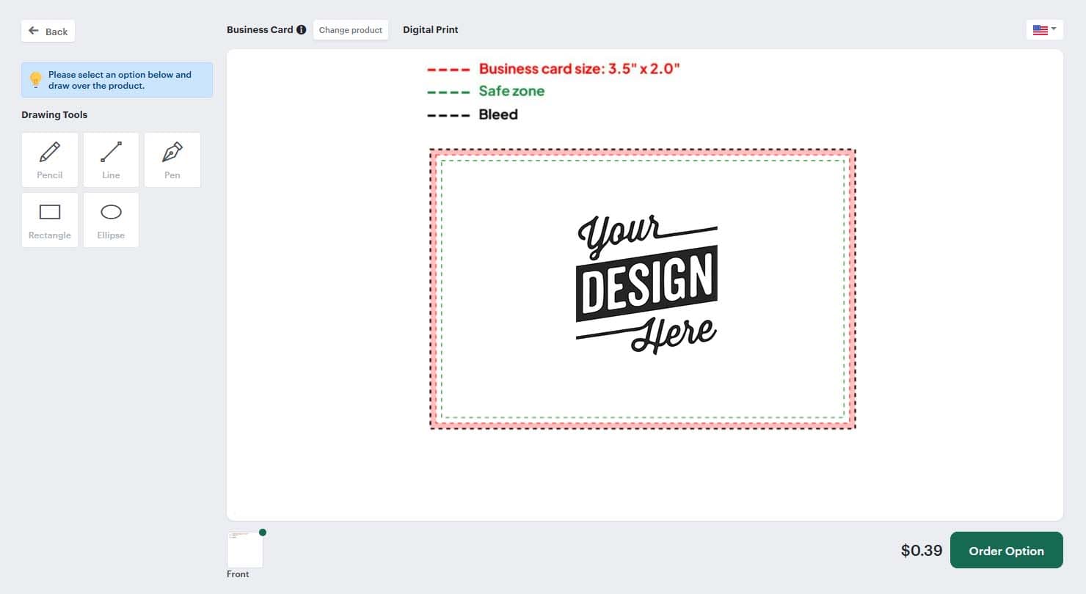This screenshot has height=594, width=1086.
Task: Expand the language dropdown arrow
Action: (1054, 29)
